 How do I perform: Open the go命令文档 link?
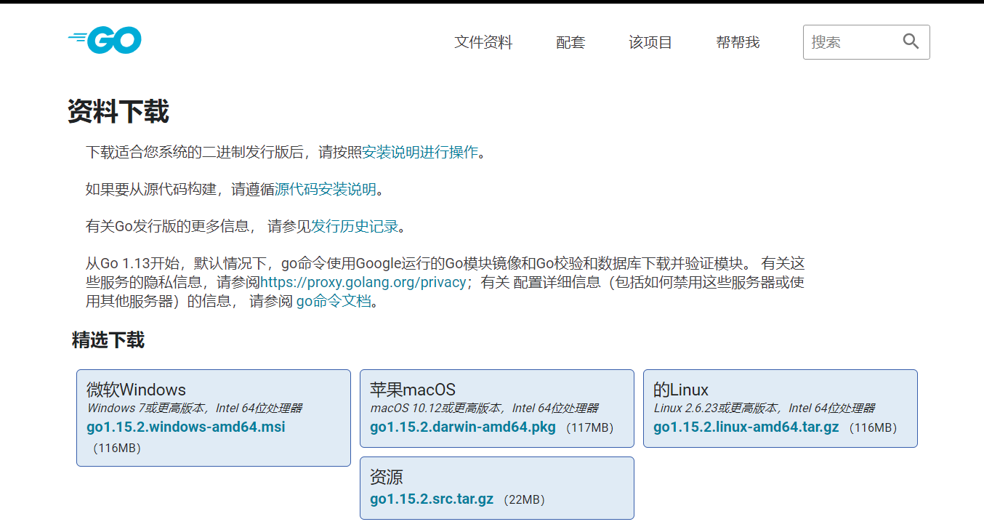pos(334,301)
